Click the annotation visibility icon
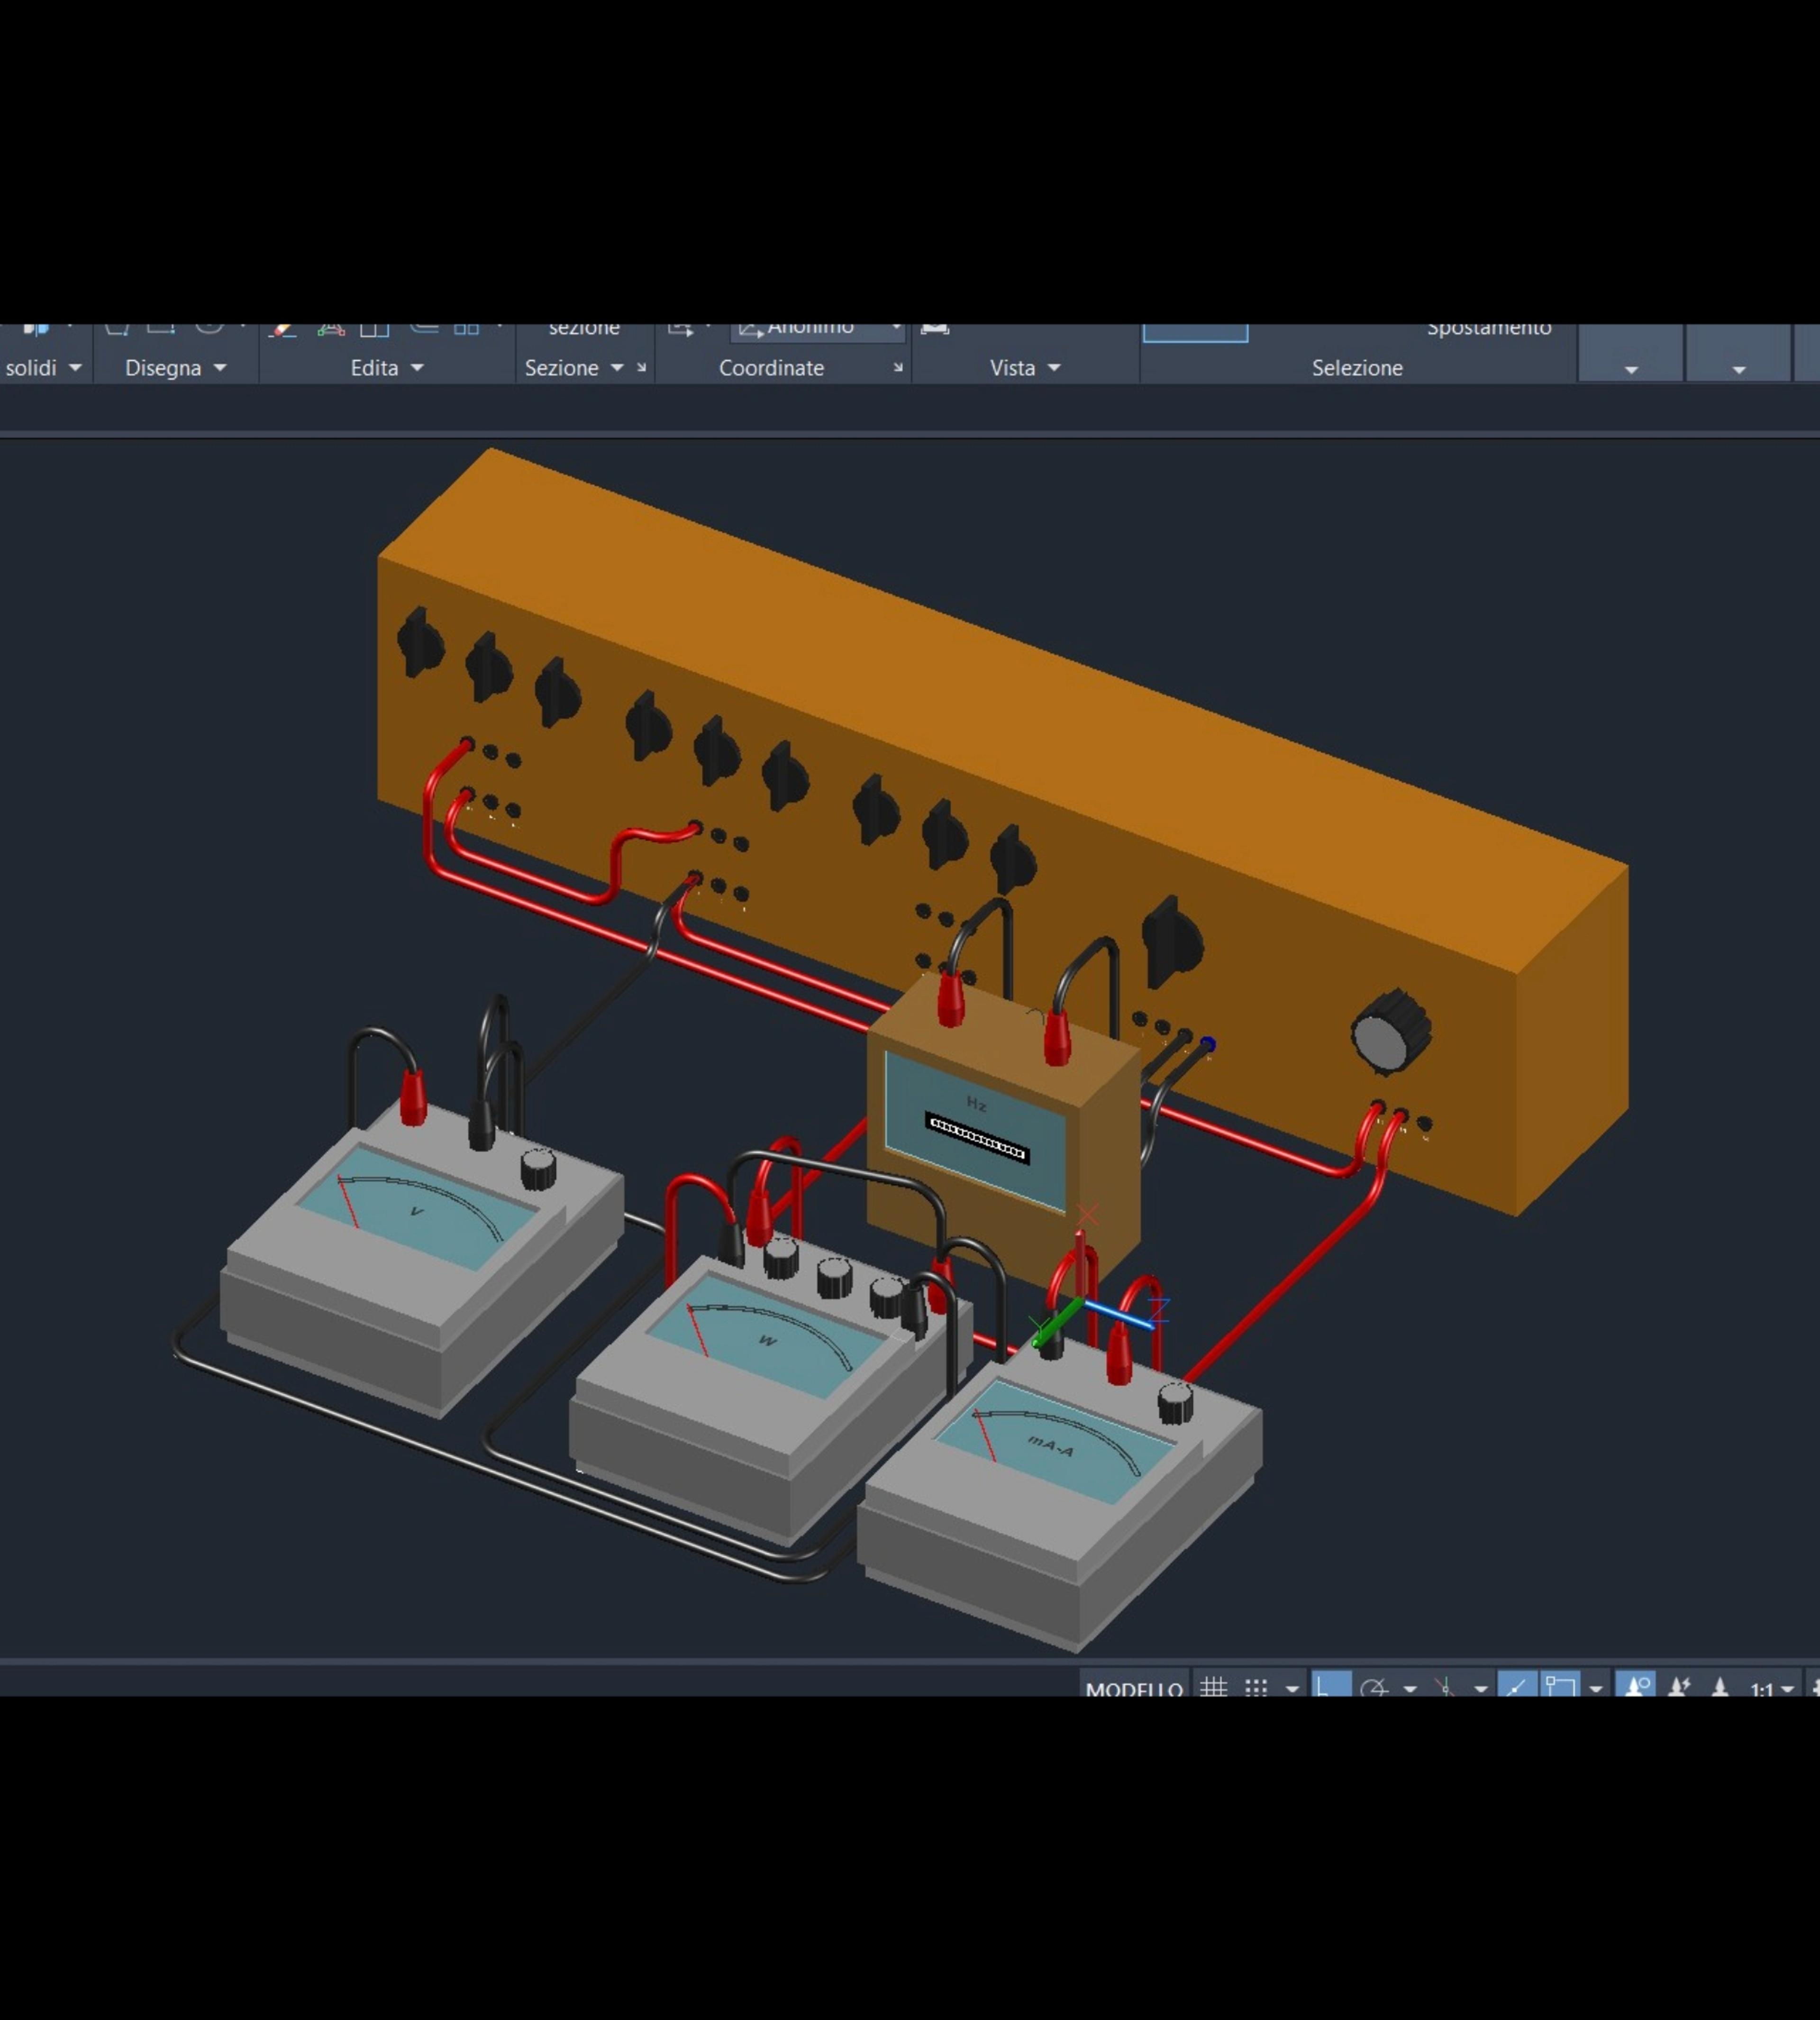The width and height of the screenshot is (1820, 2020). pos(1636,1686)
